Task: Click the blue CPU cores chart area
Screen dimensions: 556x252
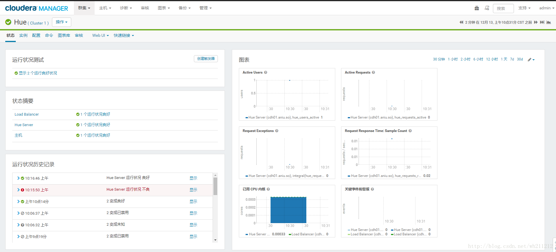Action: pyautogui.click(x=288, y=210)
